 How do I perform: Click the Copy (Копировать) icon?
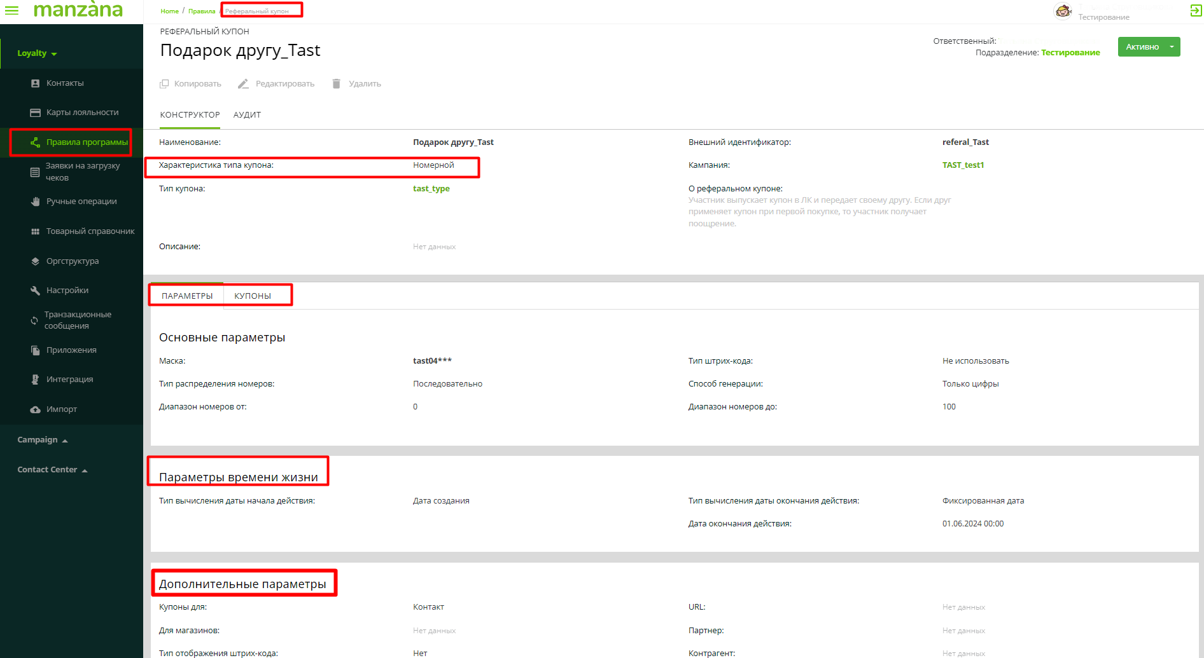click(x=164, y=84)
